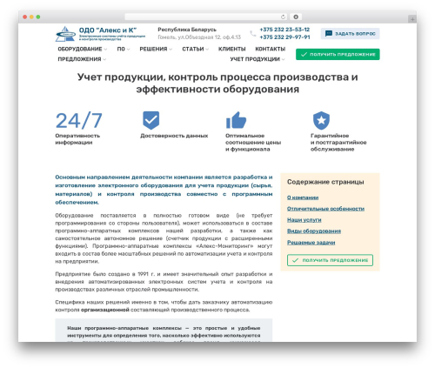The image size is (435, 368).
Task: Click the Задать вопрос button
Action: tap(350, 34)
